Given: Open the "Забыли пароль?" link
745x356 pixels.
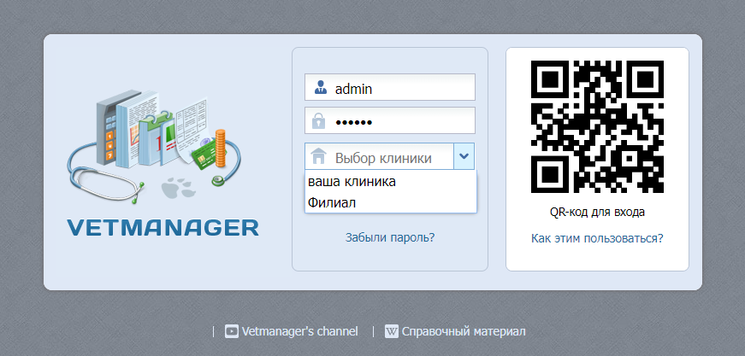Looking at the screenshot, I should (x=390, y=237).
